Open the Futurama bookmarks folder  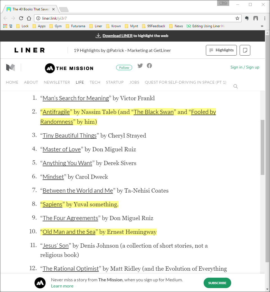(x=76, y=26)
